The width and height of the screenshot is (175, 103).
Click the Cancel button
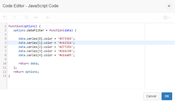tap(151, 96)
